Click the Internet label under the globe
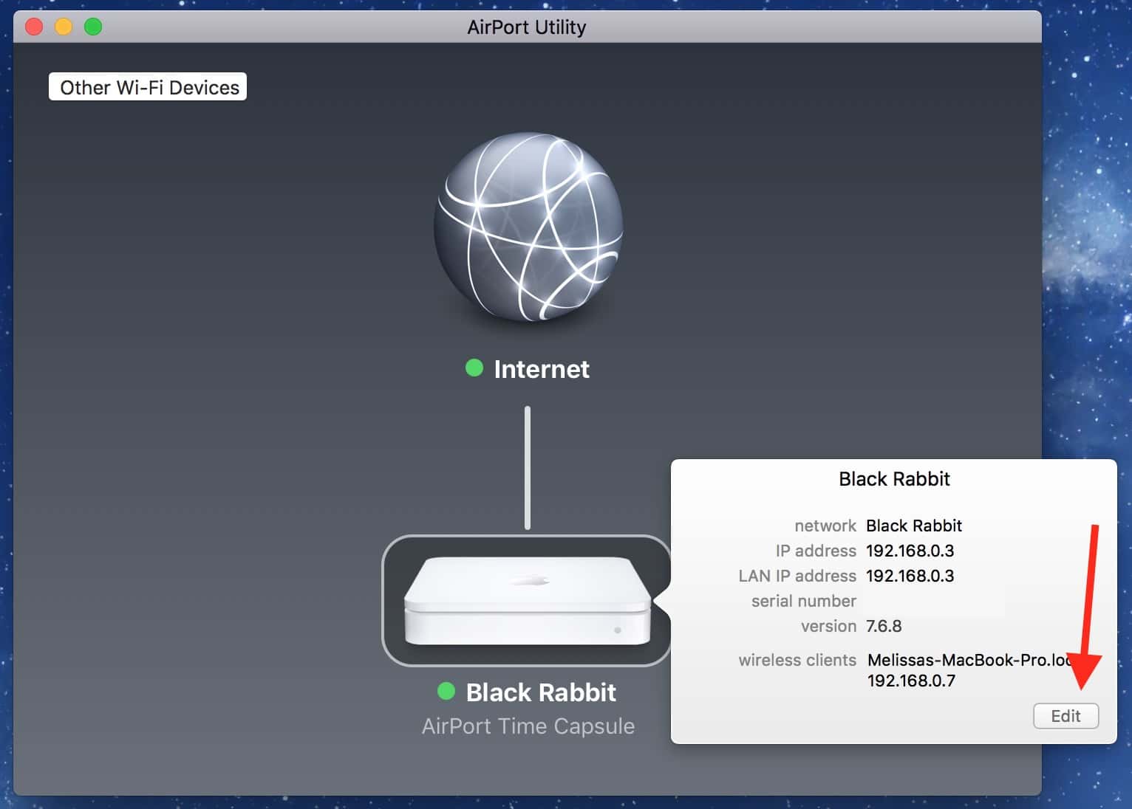 541,369
